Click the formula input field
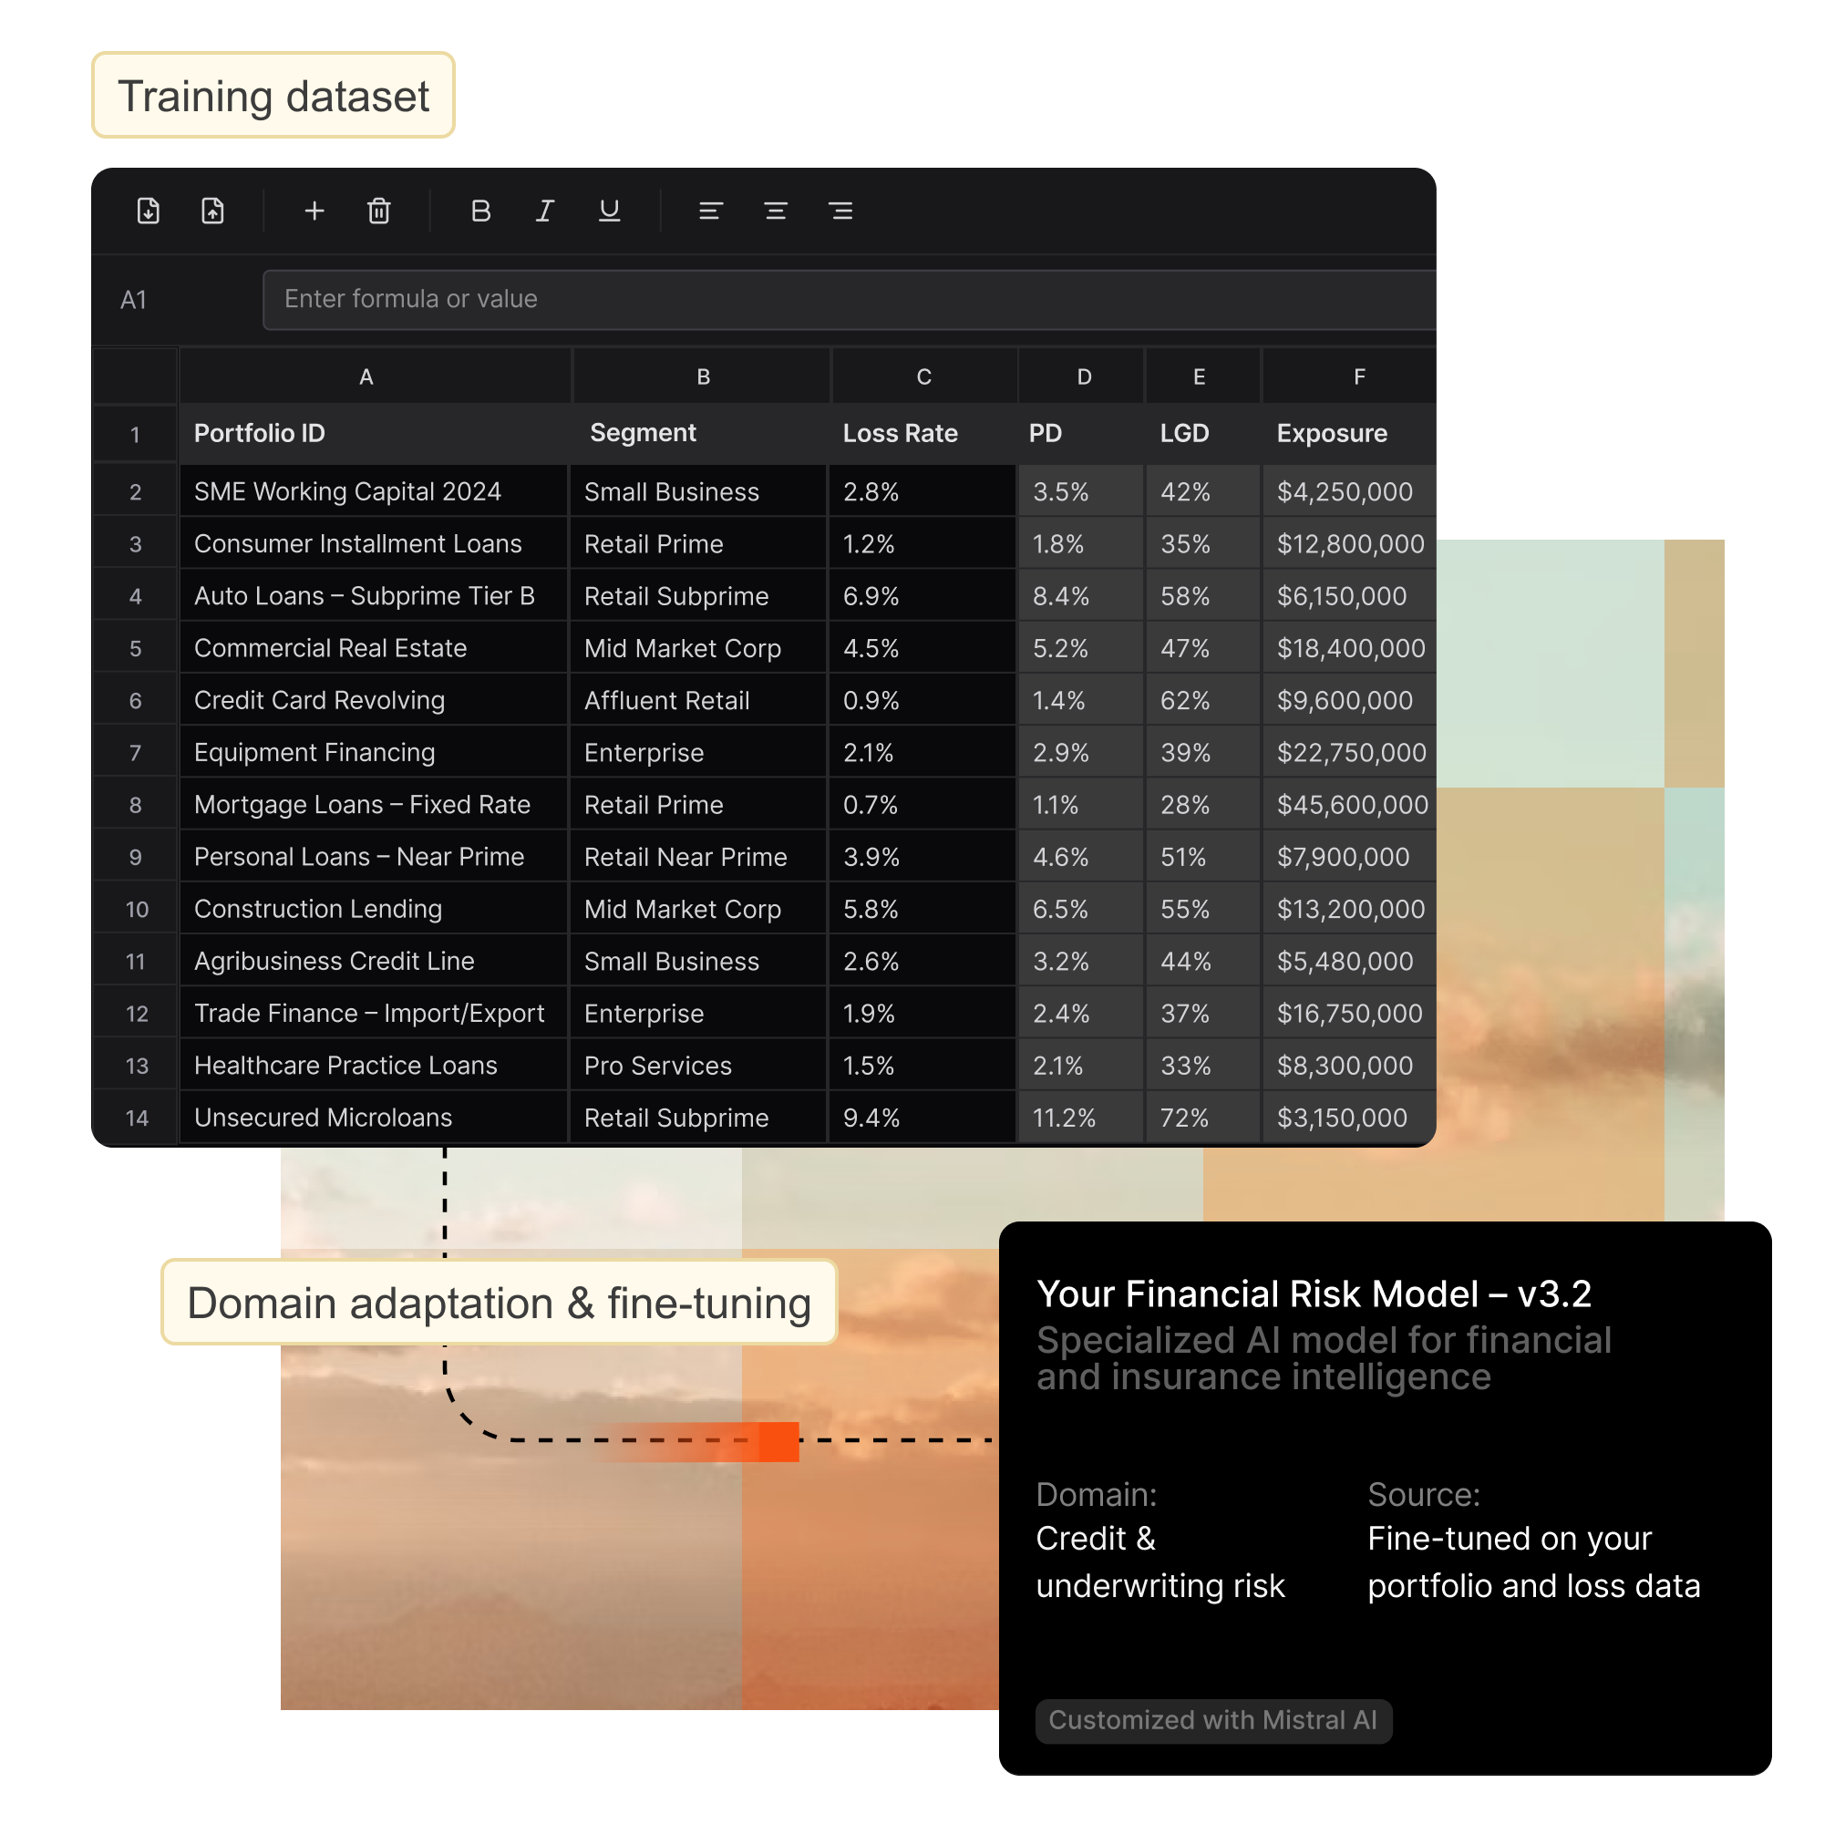This screenshot has width=1845, height=1845. pos(848,300)
